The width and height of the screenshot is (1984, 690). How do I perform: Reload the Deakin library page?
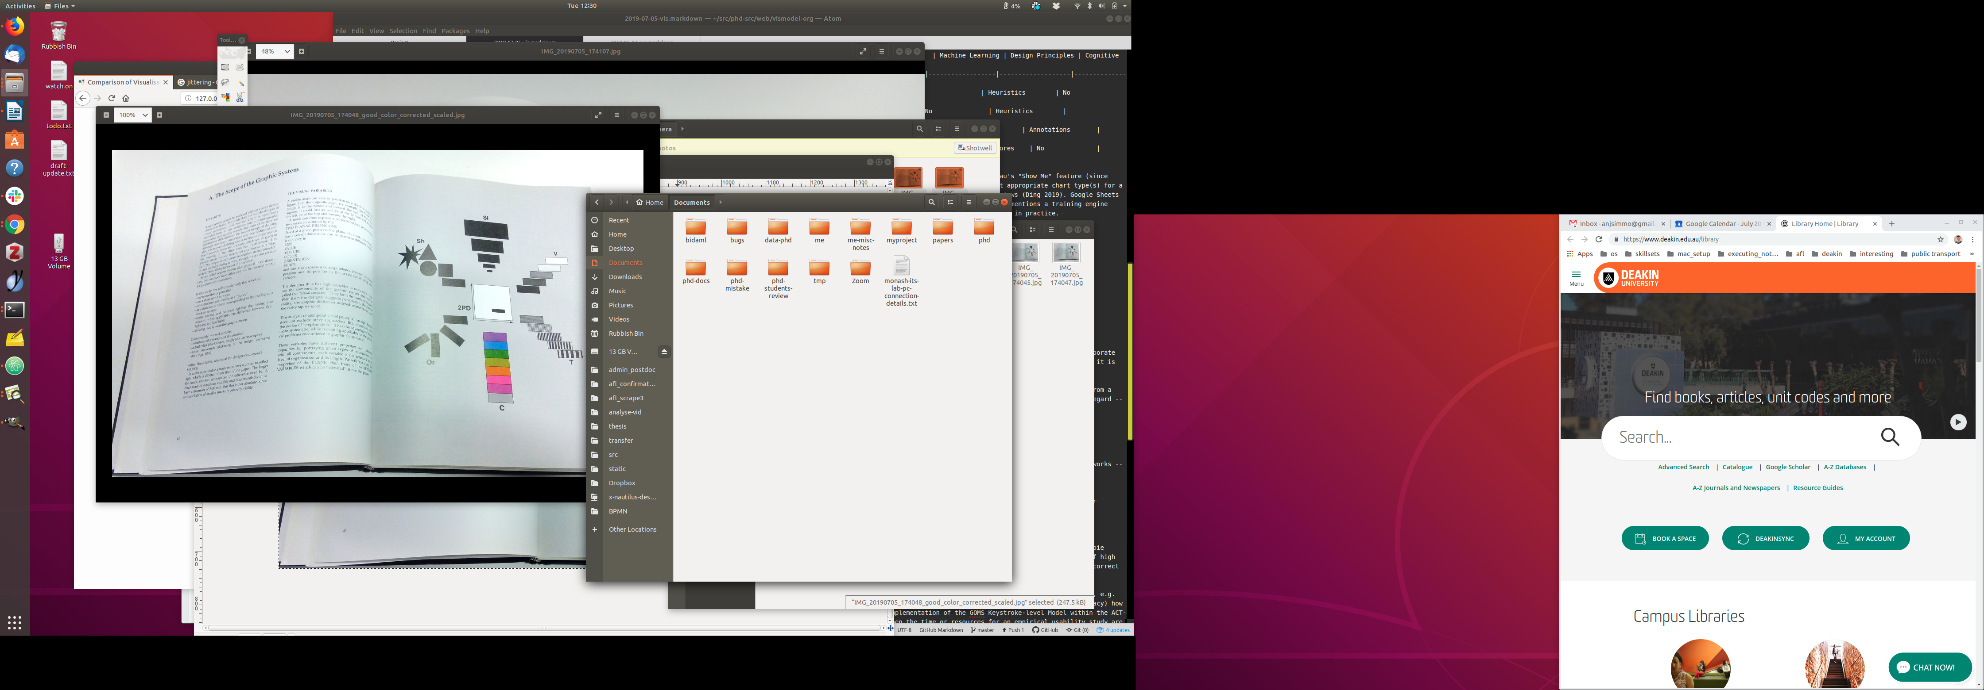(x=1598, y=239)
